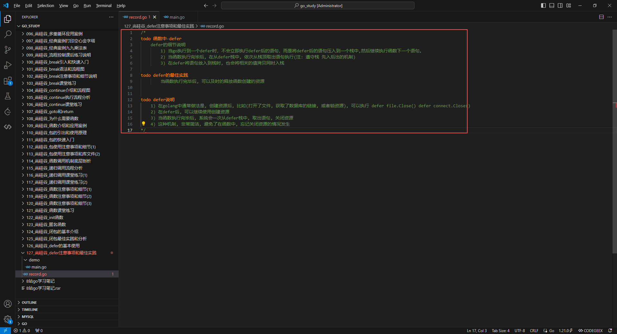Collapse the GO_STUDY root folder
This screenshot has height=334, width=617.
[67, 26]
